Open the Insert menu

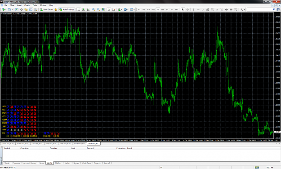[19, 5]
